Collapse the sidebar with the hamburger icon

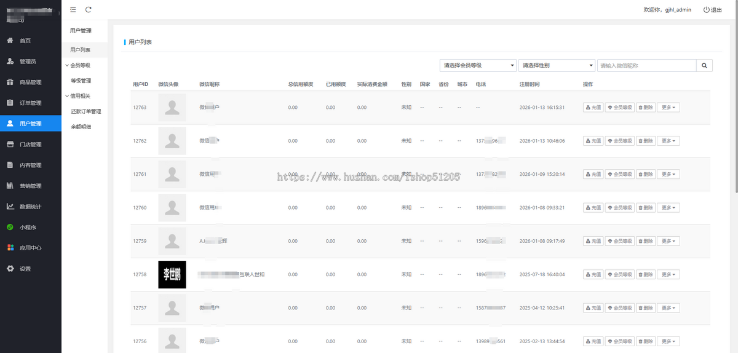click(x=73, y=10)
